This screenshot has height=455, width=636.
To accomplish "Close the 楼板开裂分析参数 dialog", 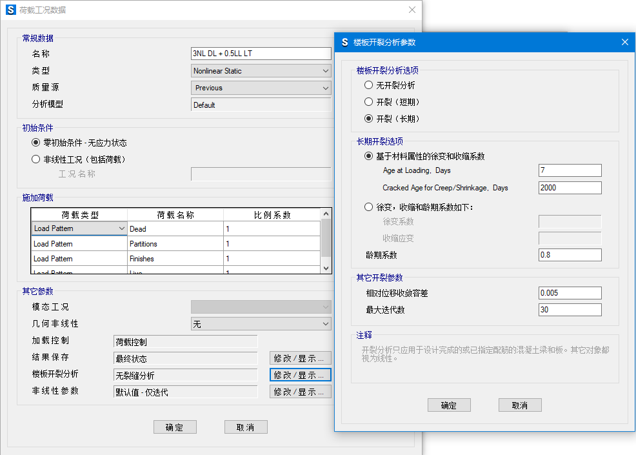I will coord(624,42).
